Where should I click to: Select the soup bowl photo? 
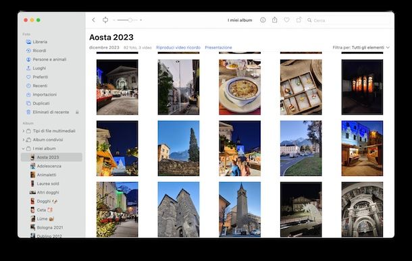point(240,87)
